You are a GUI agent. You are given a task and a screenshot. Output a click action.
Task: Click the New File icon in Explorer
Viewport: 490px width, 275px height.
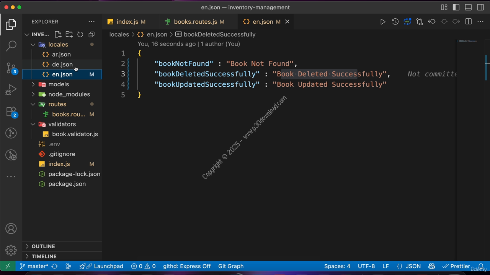tap(58, 34)
